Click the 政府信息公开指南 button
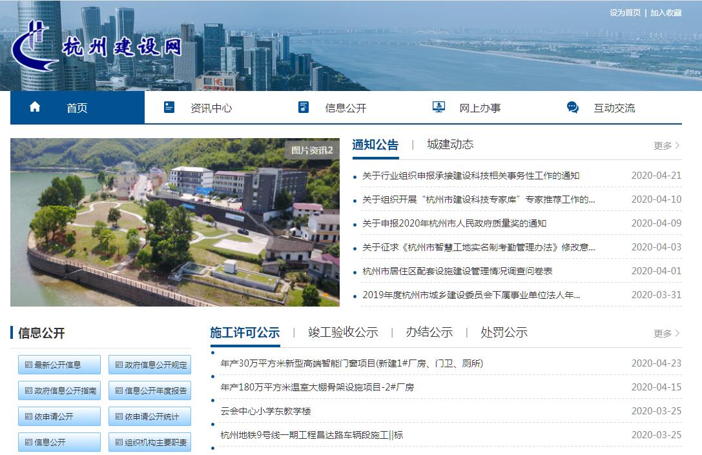702x455 pixels. [59, 390]
